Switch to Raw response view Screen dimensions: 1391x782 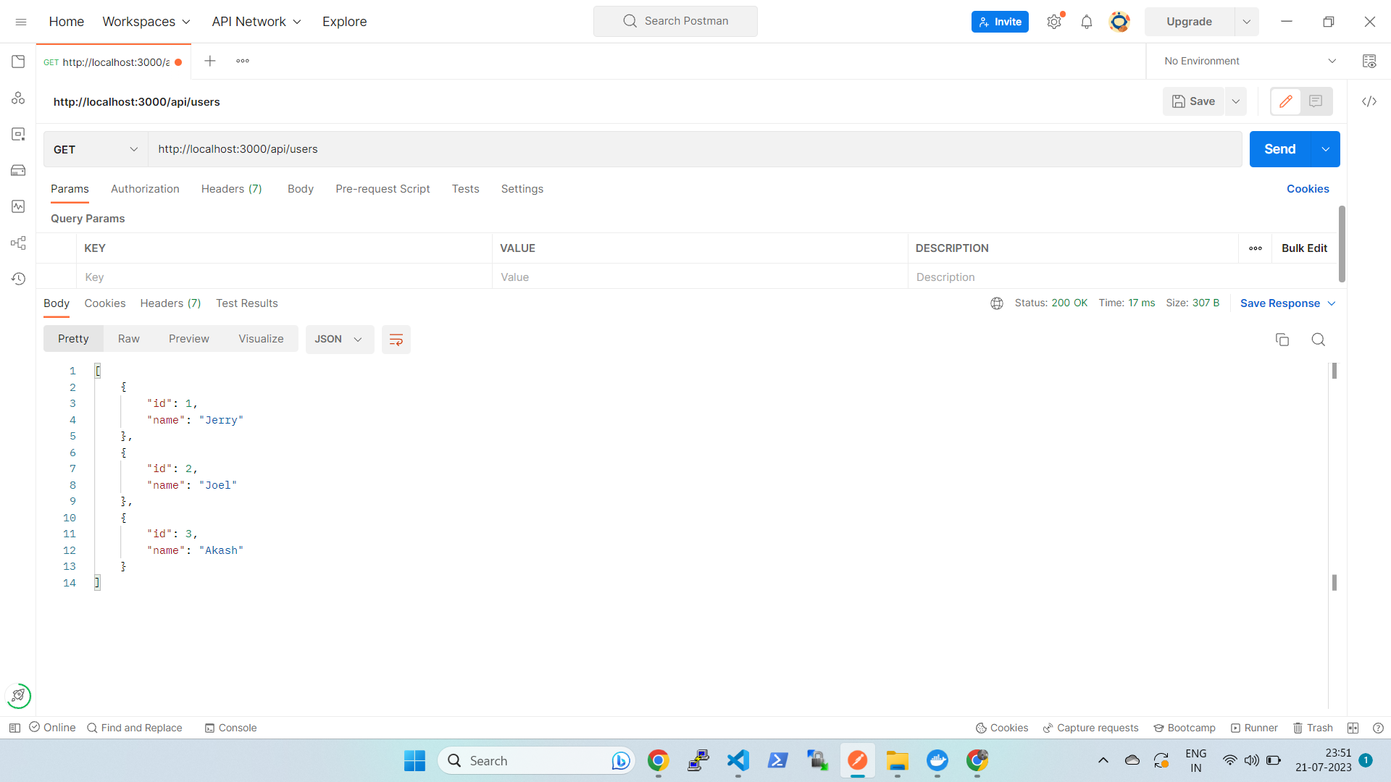point(128,339)
